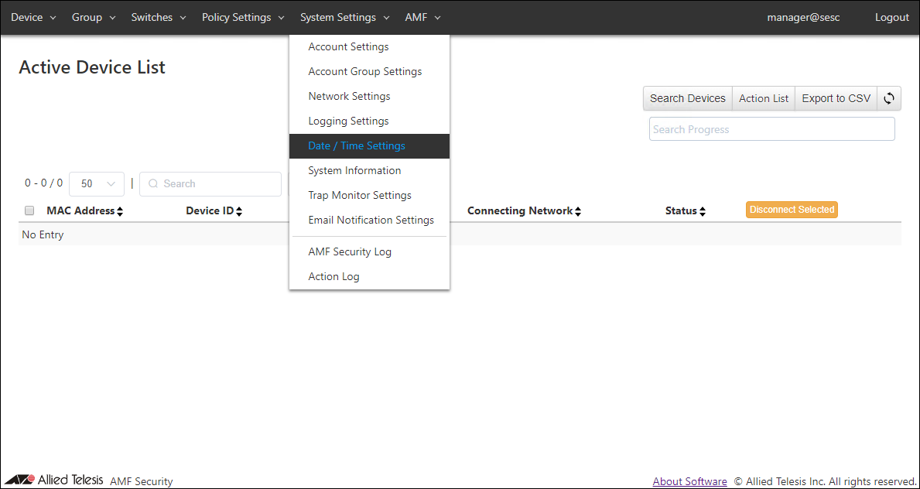Click the Export to CSV button
The image size is (920, 489).
pyautogui.click(x=836, y=98)
